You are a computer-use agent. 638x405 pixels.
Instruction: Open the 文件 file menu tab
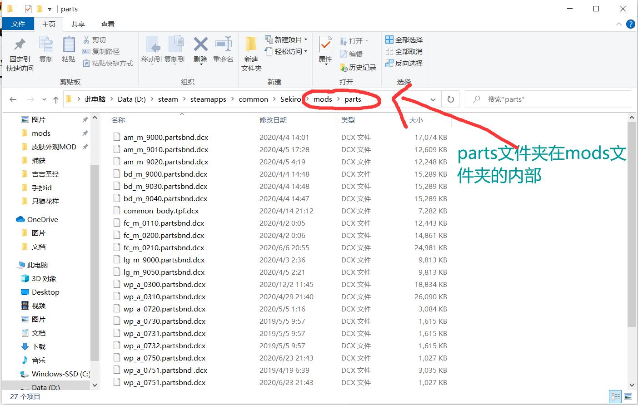click(18, 24)
